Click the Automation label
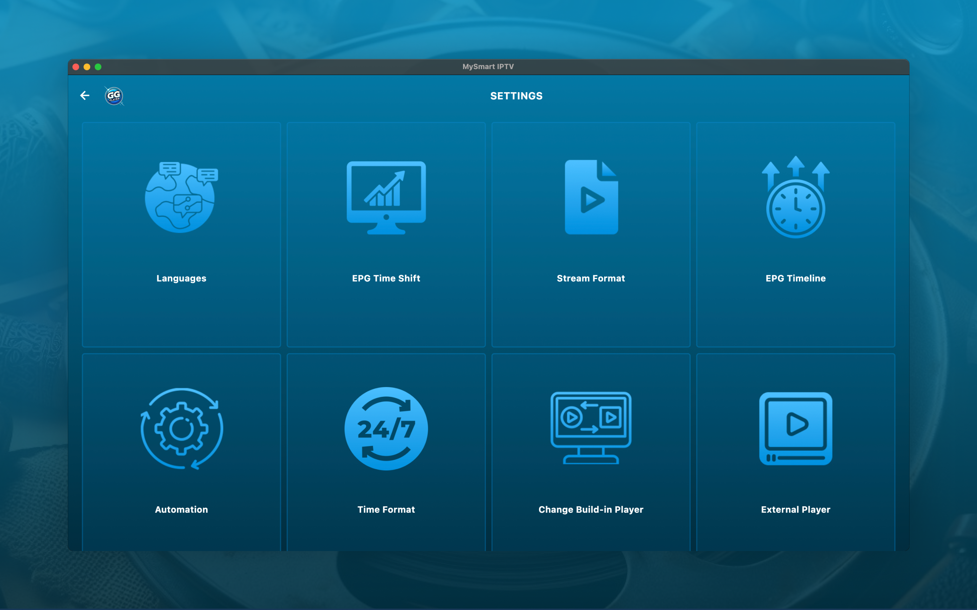Image resolution: width=977 pixels, height=610 pixels. click(x=181, y=510)
